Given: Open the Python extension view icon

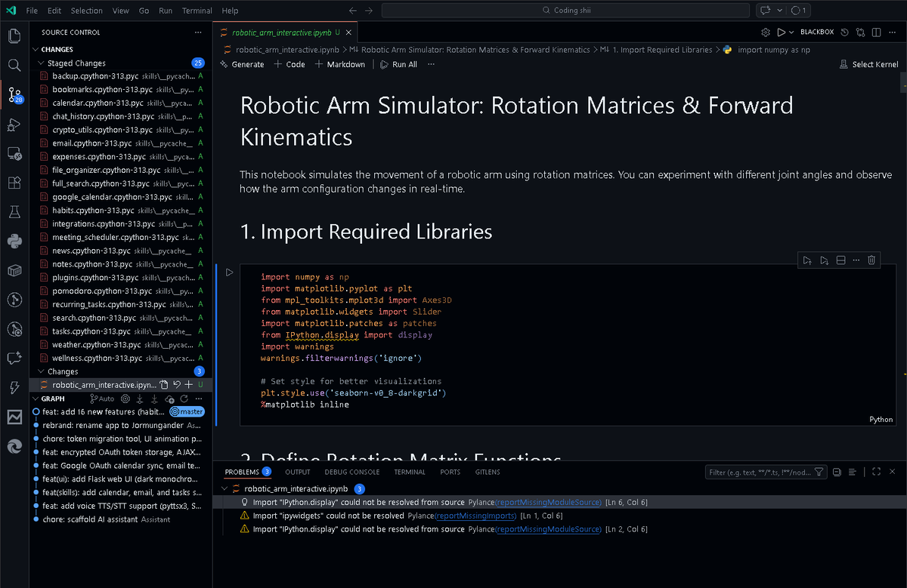Looking at the screenshot, I should 14,241.
